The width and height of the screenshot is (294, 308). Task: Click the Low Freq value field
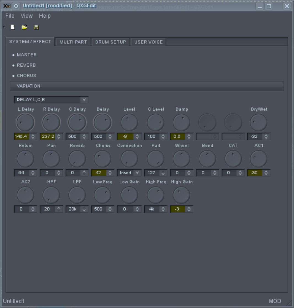[99, 209]
